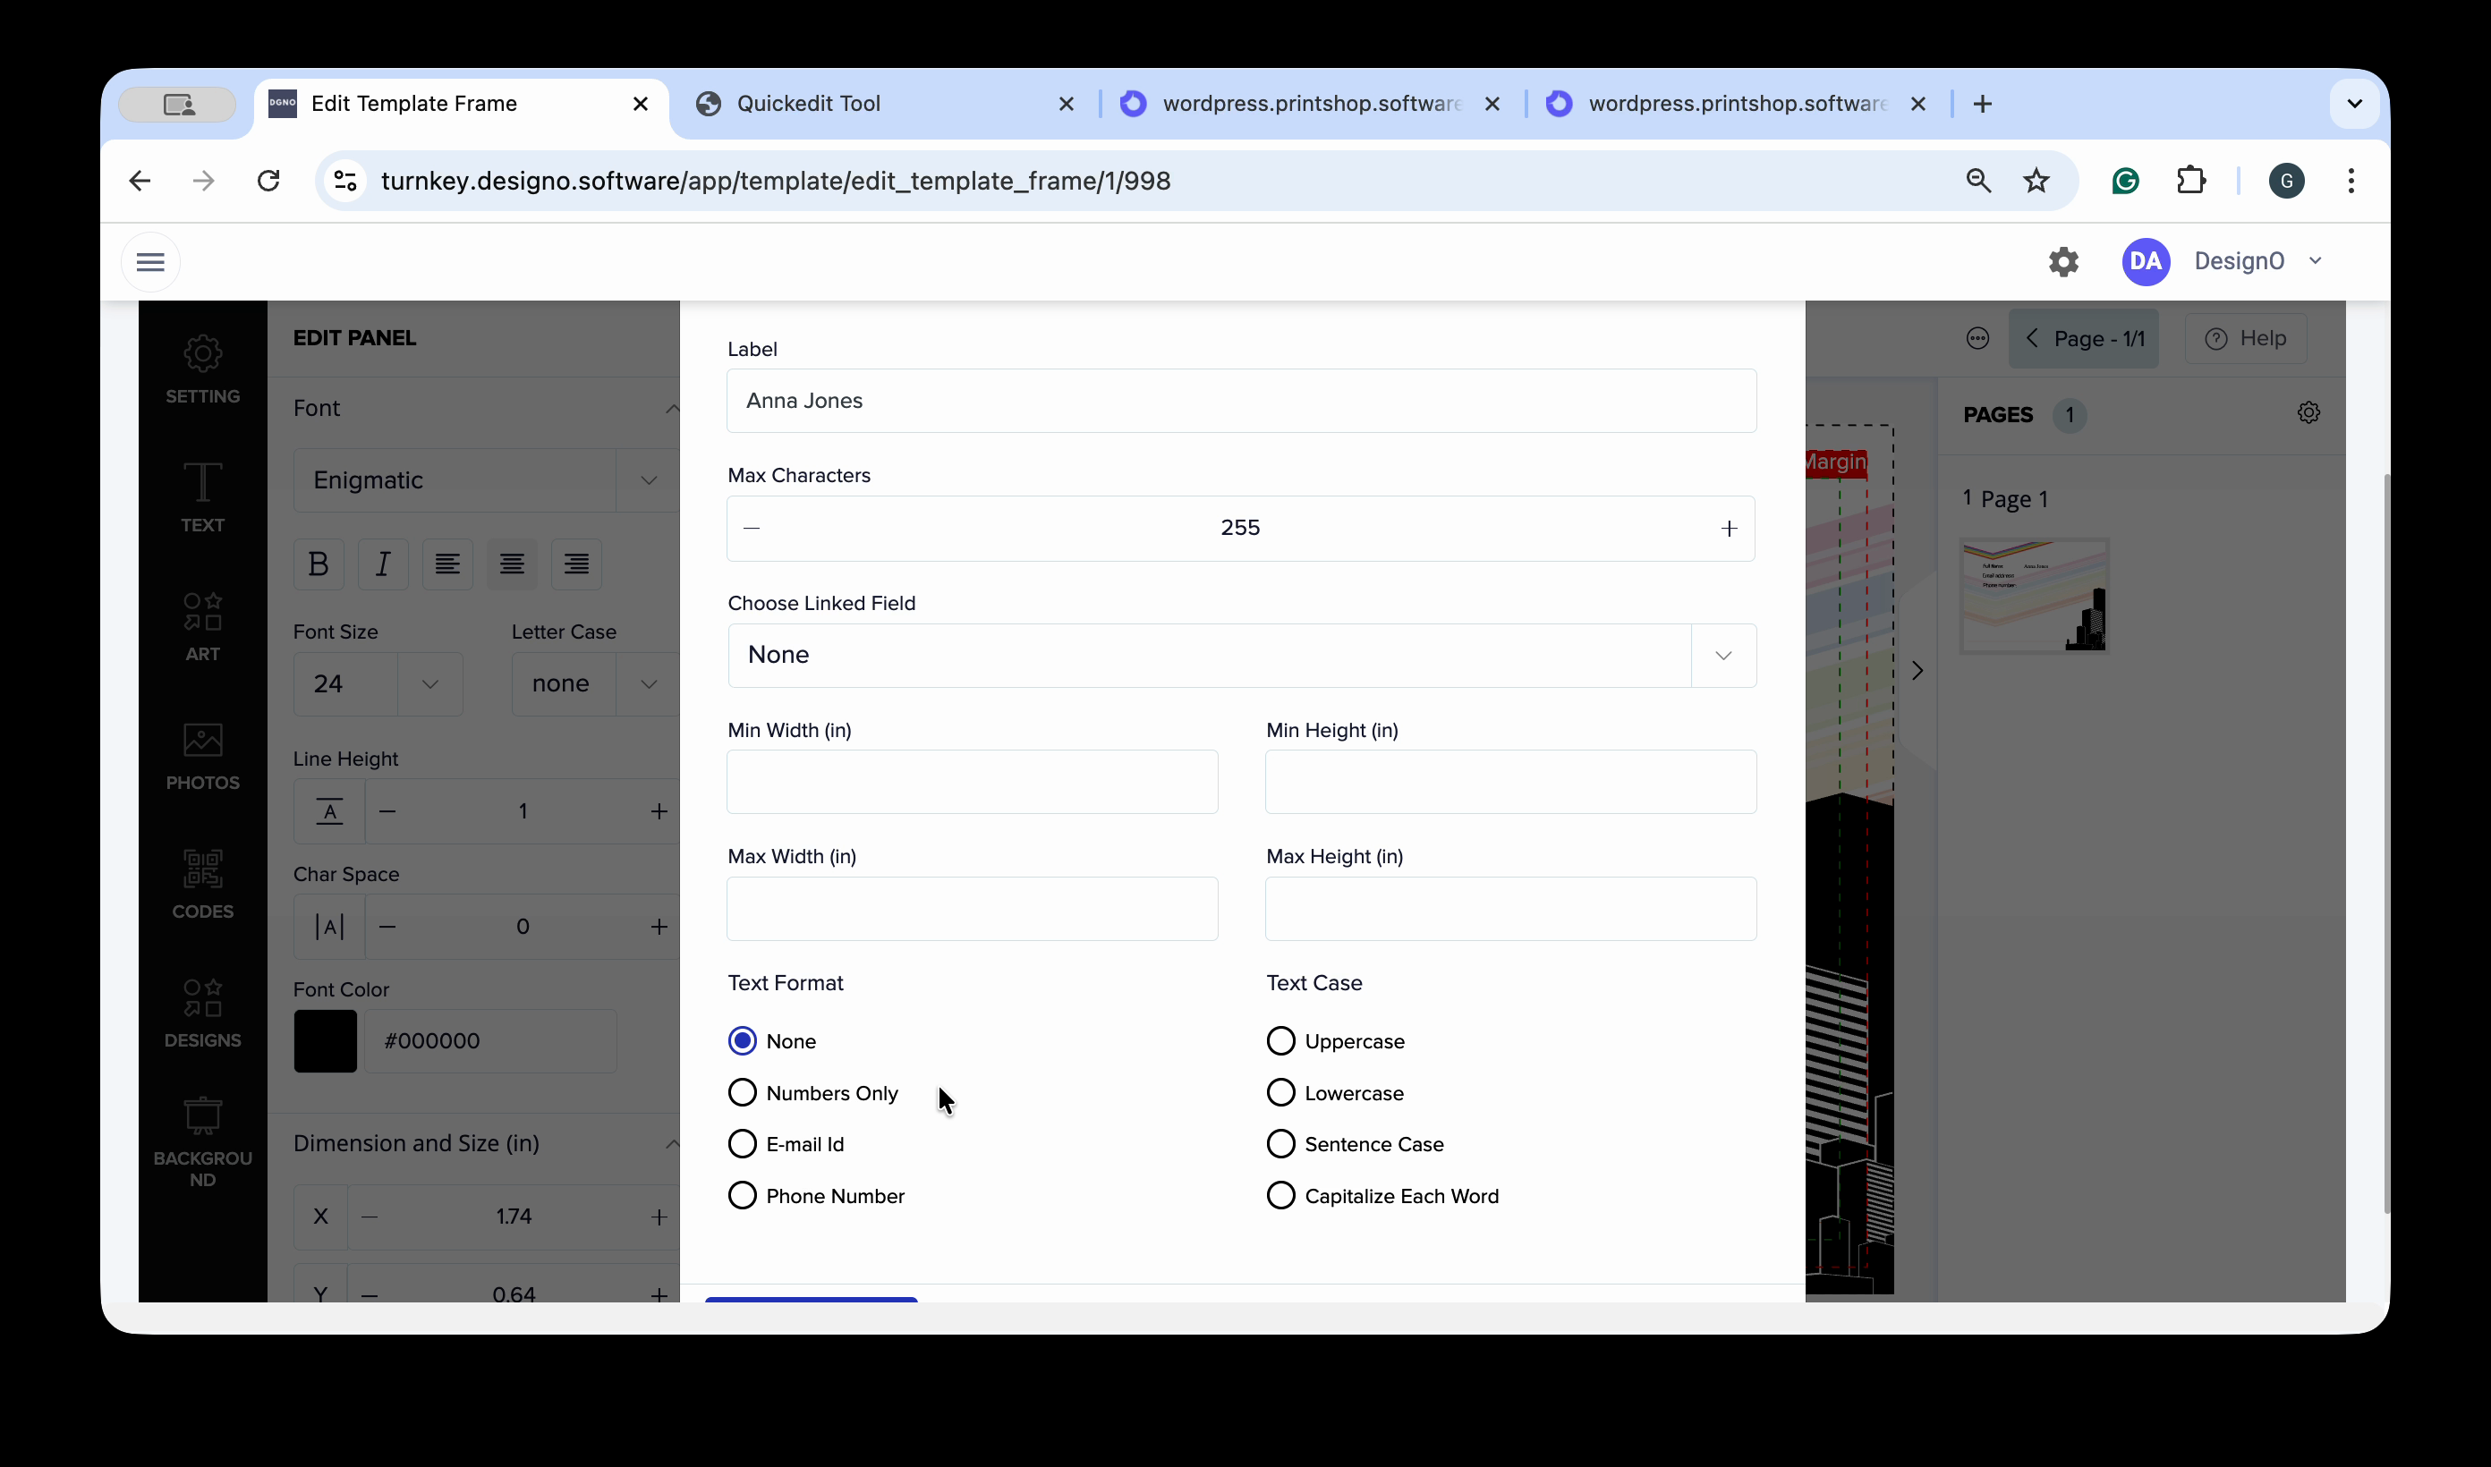Viewport: 2491px width, 1467px height.
Task: Select the Numbers Only text format
Action: coord(743,1092)
